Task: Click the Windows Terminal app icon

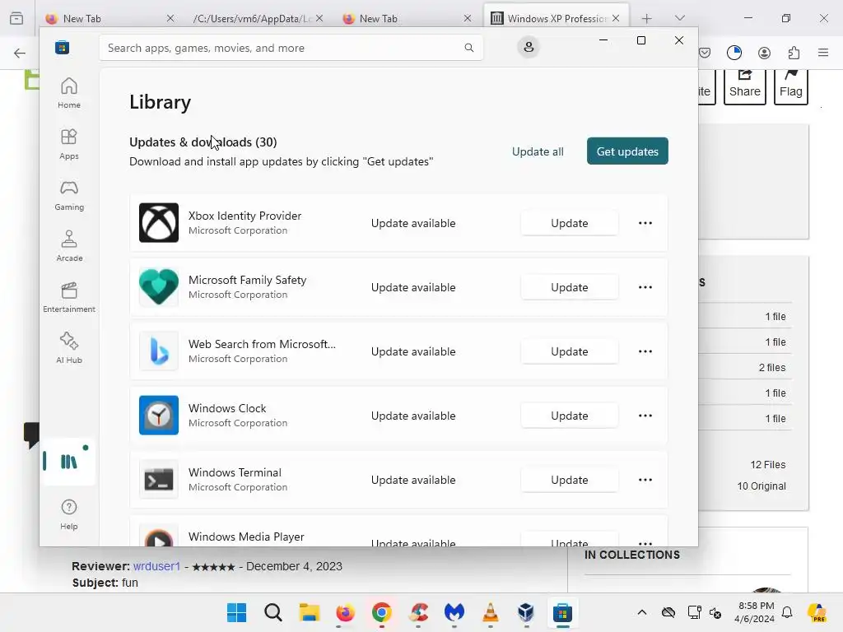Action: coord(159,480)
